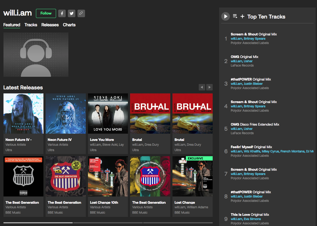The height and width of the screenshot is (226, 317).
Task: Share will.i.am on Twitter
Action: pos(72,13)
